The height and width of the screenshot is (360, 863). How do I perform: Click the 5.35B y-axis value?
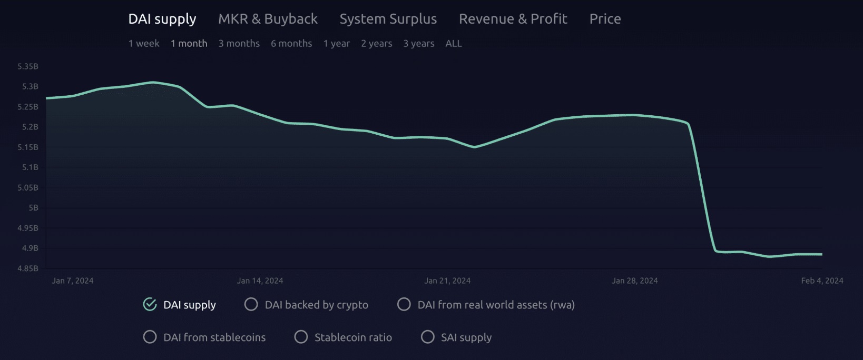(x=28, y=67)
